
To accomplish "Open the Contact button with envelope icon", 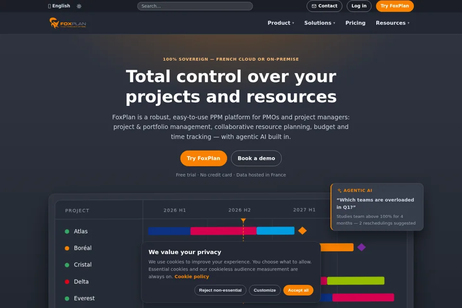I will click(x=324, y=6).
